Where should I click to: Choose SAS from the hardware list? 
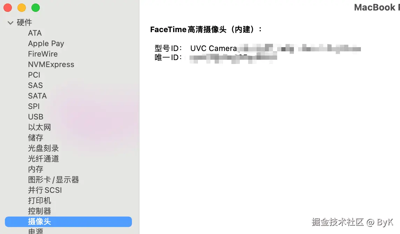[x=36, y=86]
